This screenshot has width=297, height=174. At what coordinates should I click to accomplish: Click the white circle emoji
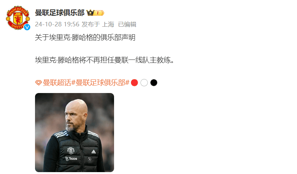point(144,82)
